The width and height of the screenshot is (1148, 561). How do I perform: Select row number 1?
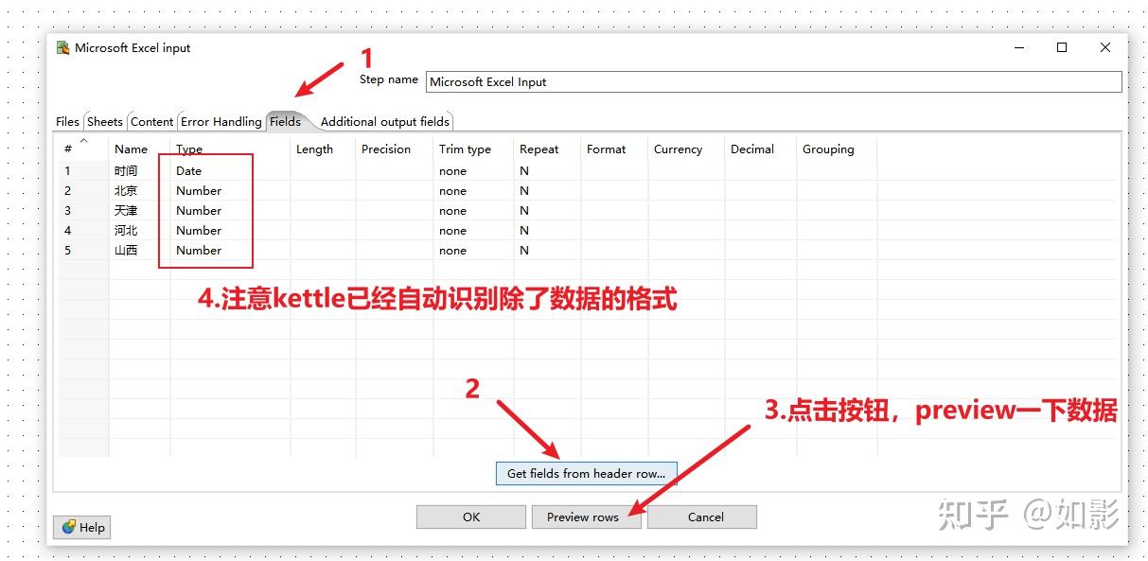tap(67, 171)
